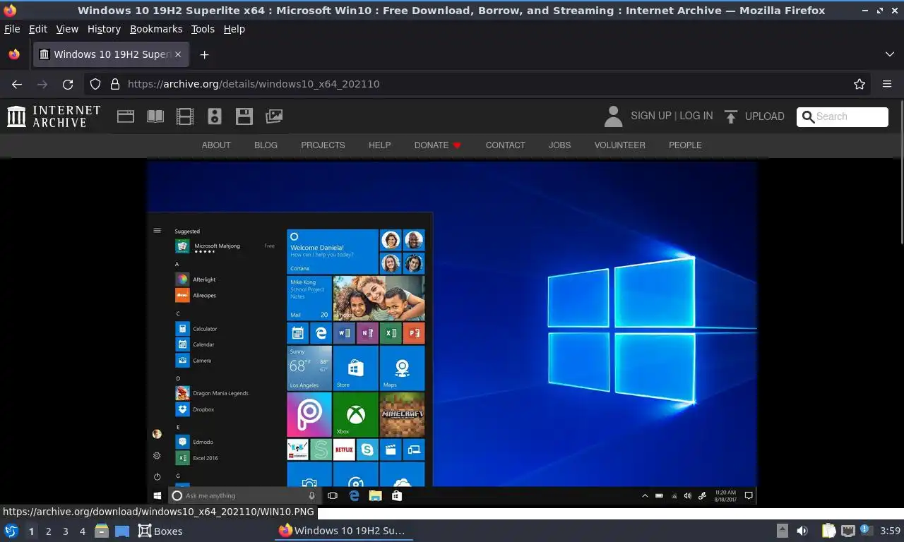This screenshot has height=542, width=904.
Task: Open the Images media icon
Action: click(x=274, y=116)
